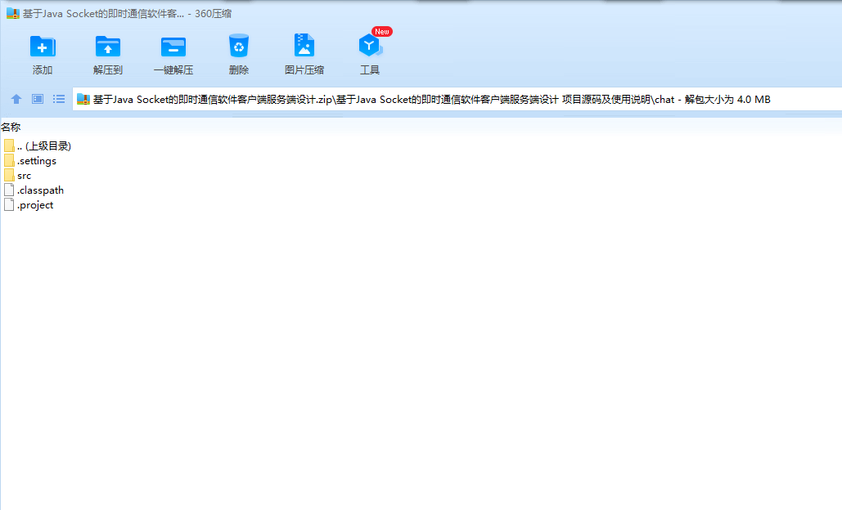The height and width of the screenshot is (510, 842).
Task: Go up one directory with arrow icon
Action: (x=16, y=99)
